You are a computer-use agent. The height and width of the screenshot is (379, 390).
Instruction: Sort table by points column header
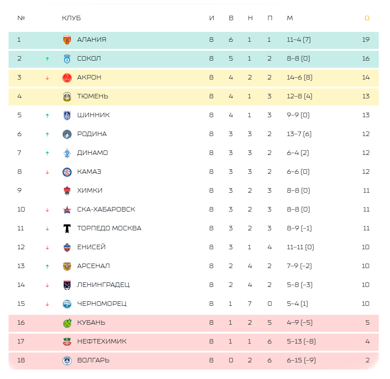coord(367,18)
